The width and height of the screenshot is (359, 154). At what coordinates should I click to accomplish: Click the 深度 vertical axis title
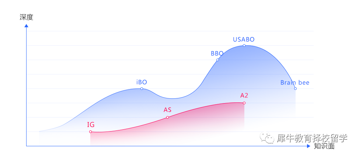(26, 17)
